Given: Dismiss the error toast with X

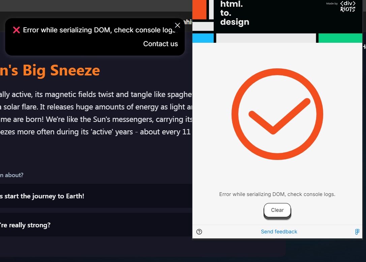Looking at the screenshot, I should point(178,25).
